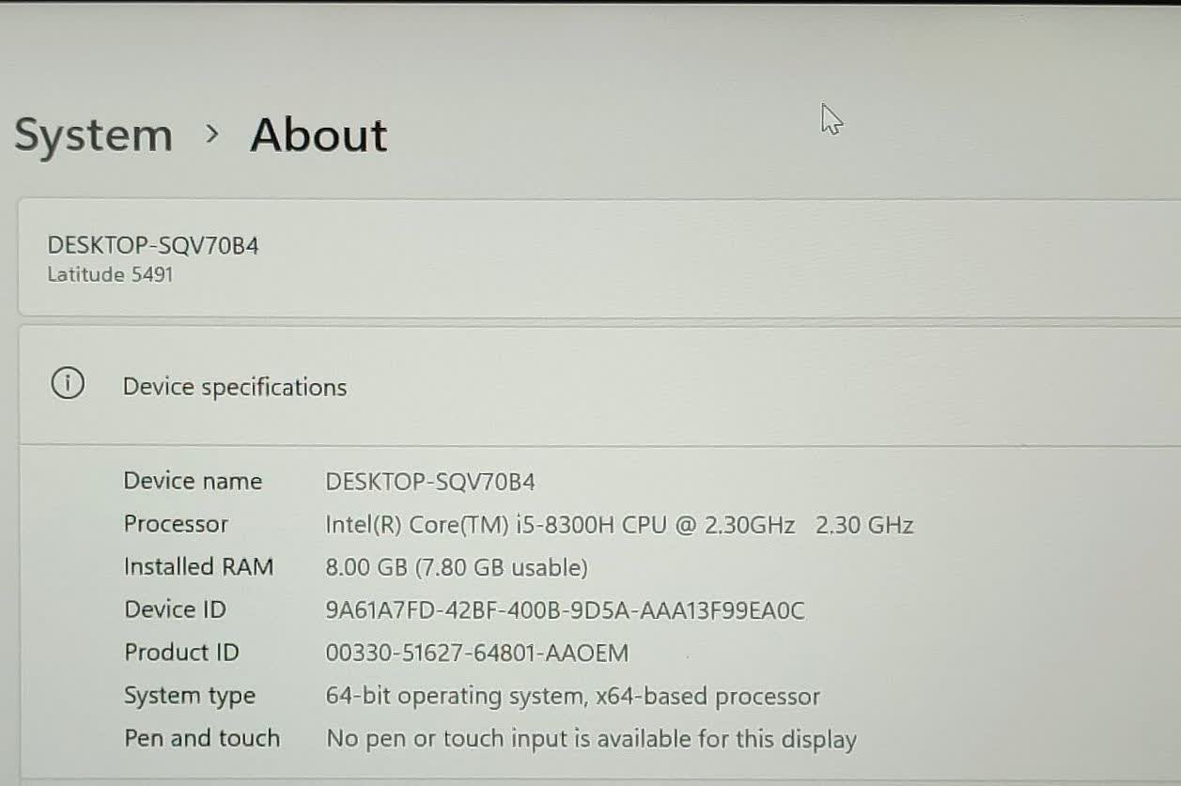The width and height of the screenshot is (1181, 786).
Task: Click DESKTOP-SQV70B4 name in top card
Action: click(153, 246)
